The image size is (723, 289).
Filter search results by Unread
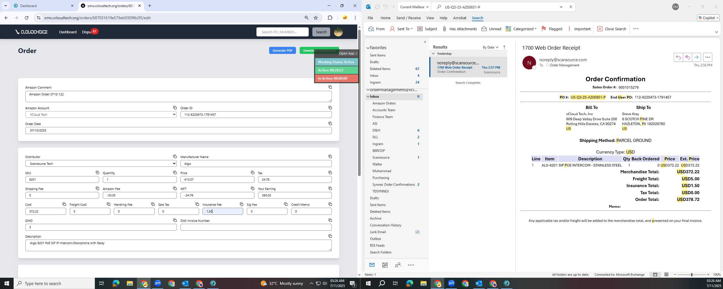(x=491, y=29)
